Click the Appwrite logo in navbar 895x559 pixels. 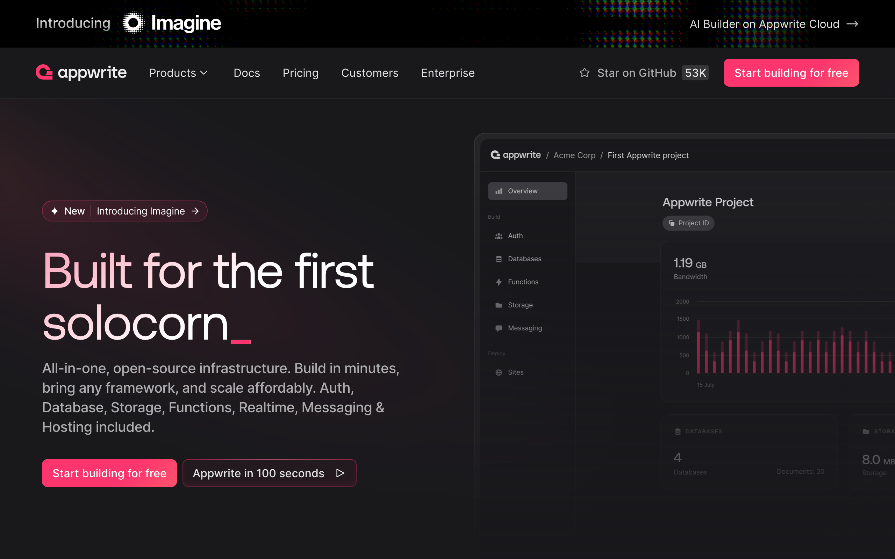pyautogui.click(x=81, y=72)
